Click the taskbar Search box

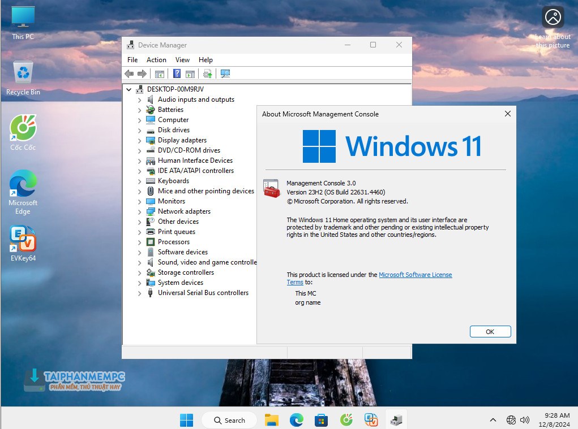[x=229, y=420]
